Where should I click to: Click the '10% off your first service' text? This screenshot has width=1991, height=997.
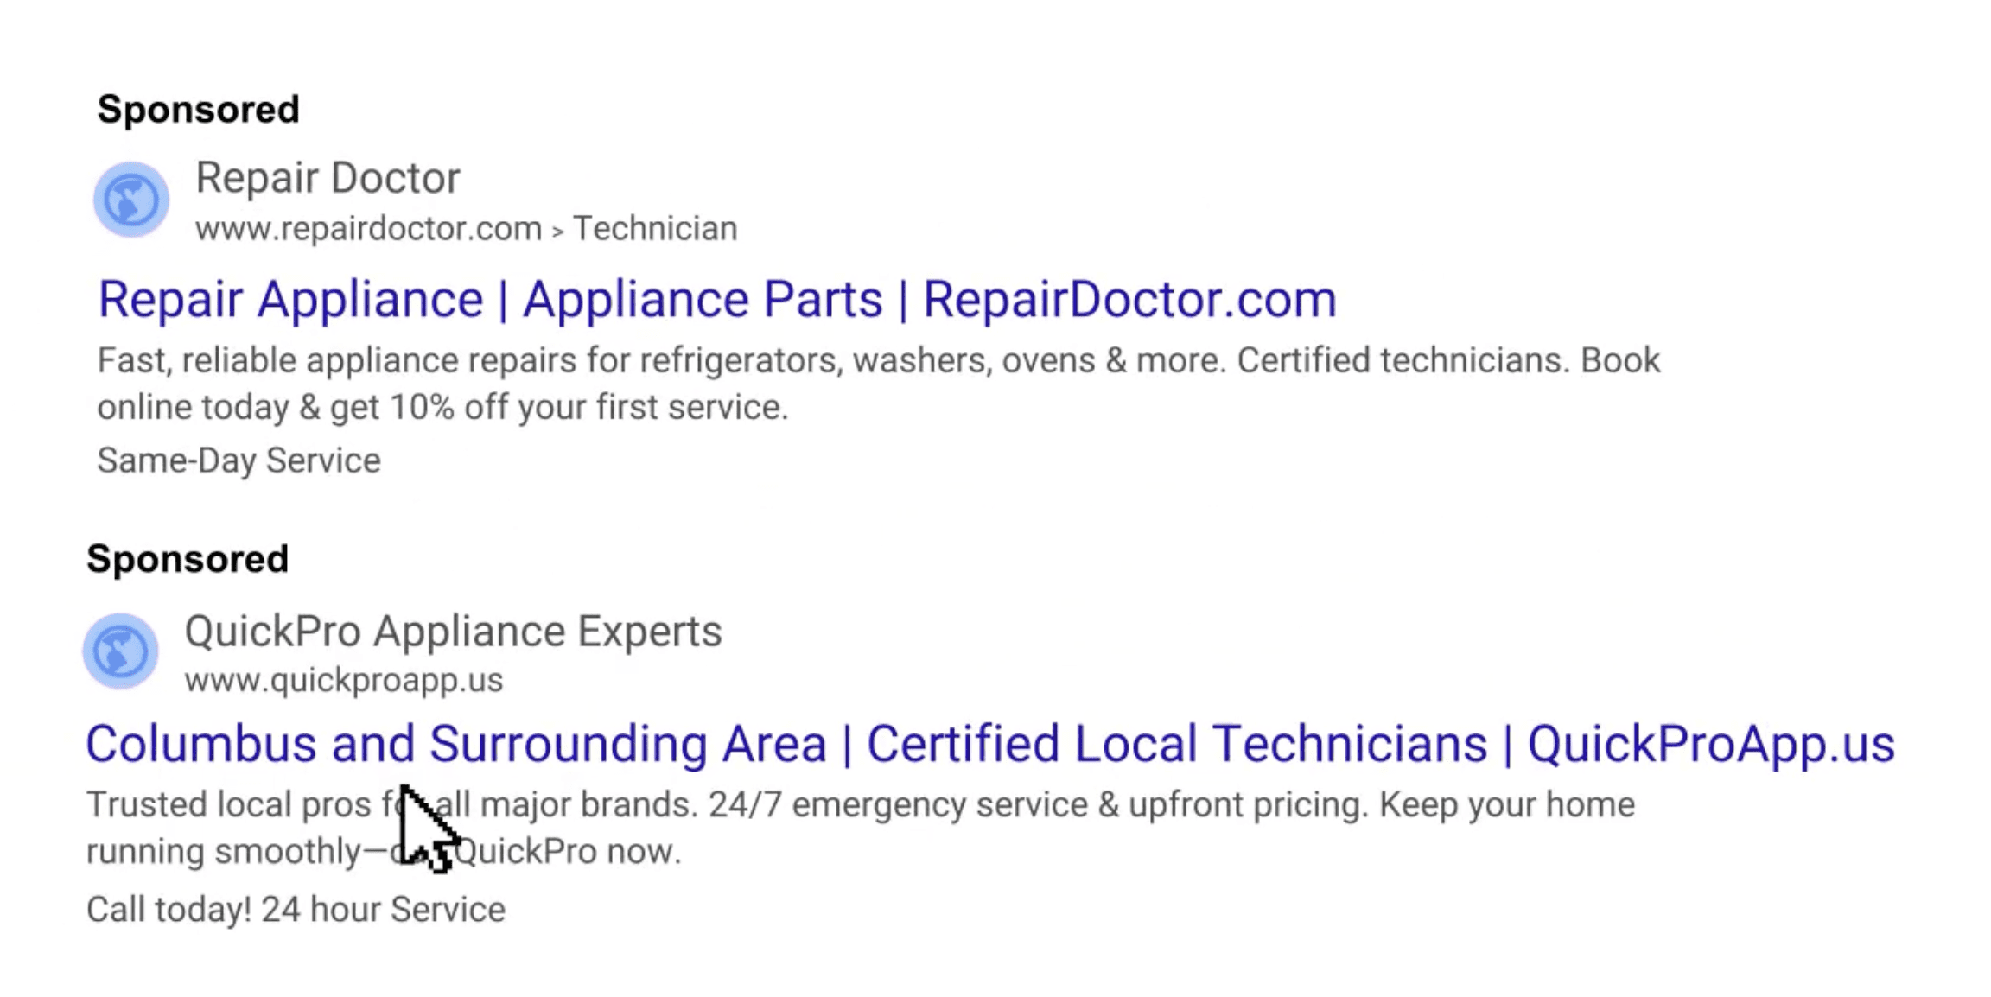click(x=588, y=407)
